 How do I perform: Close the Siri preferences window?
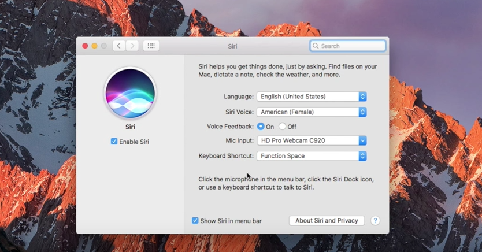click(85, 46)
